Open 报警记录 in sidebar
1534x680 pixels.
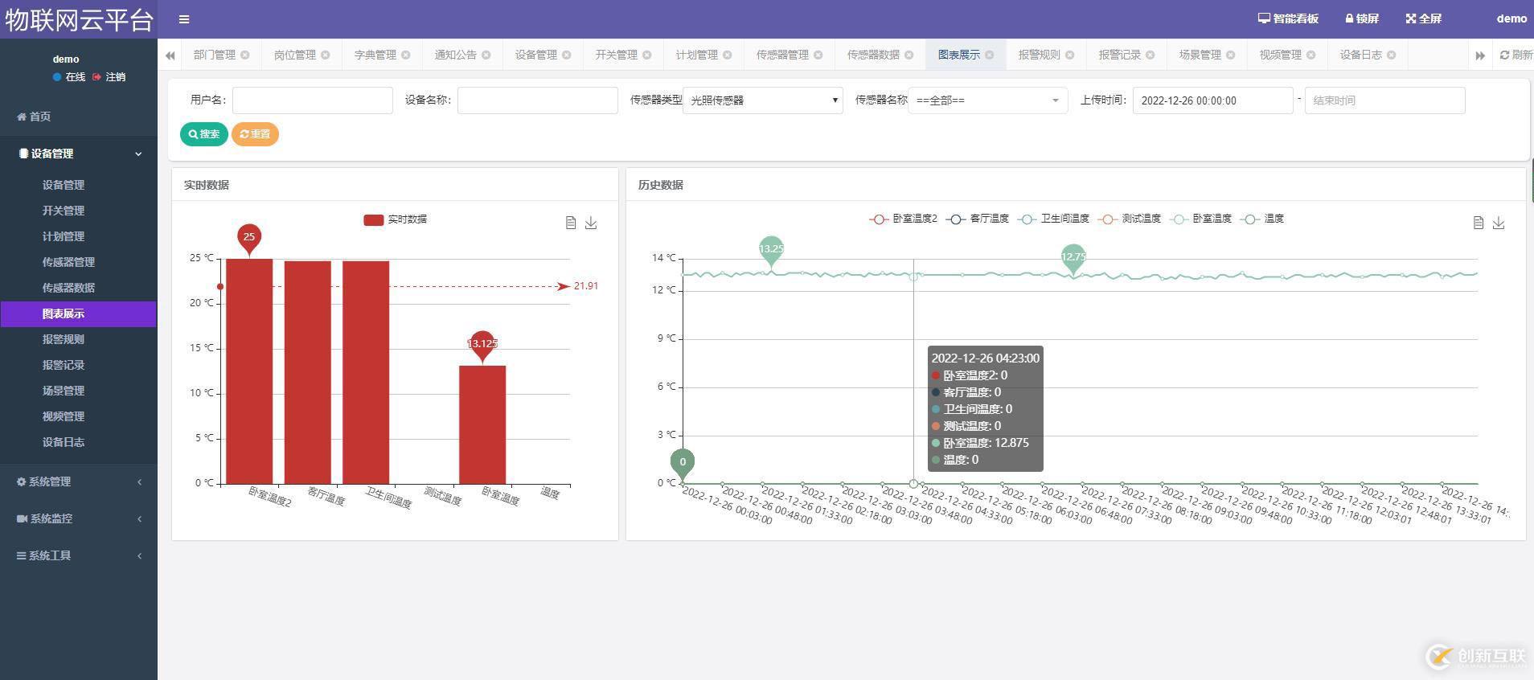(64, 365)
